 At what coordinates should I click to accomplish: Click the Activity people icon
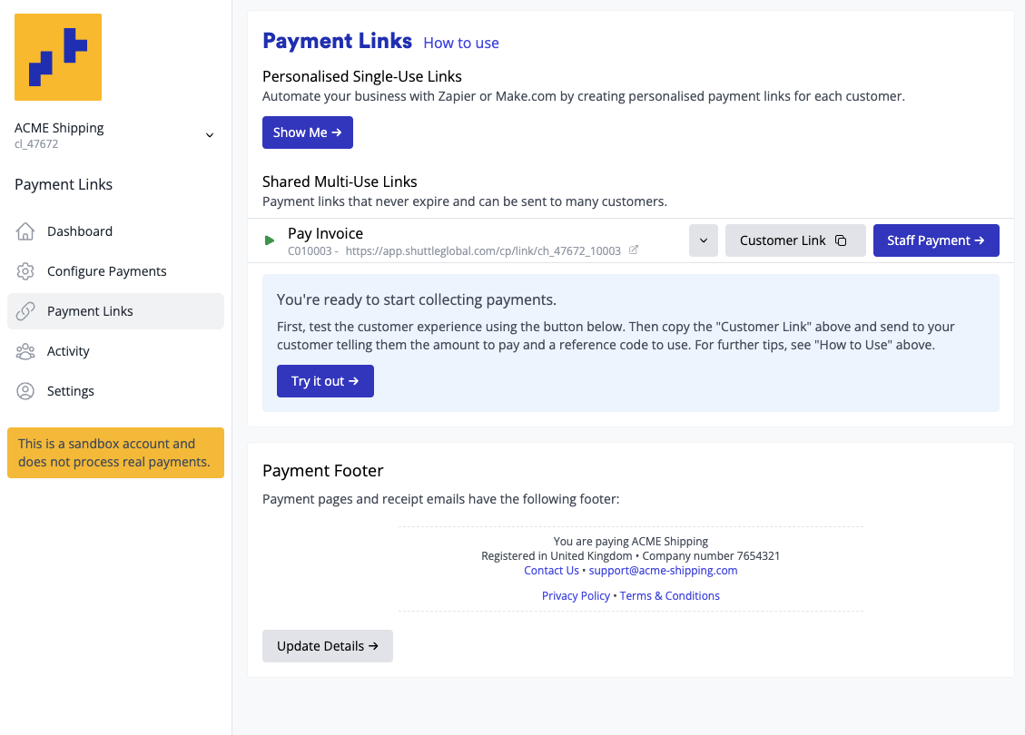tap(26, 351)
